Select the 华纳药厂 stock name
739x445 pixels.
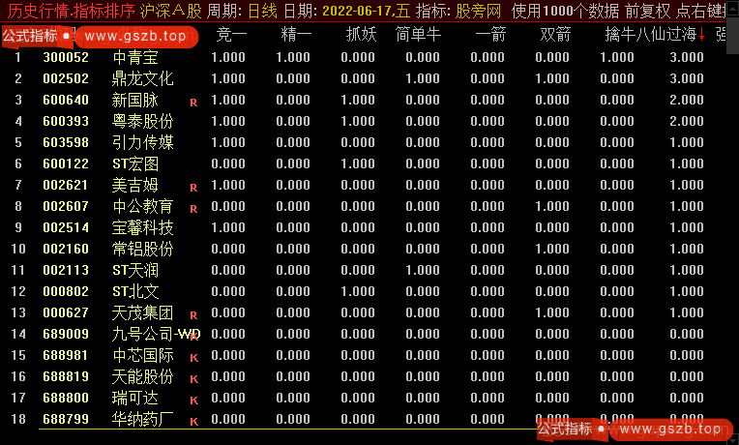143,421
